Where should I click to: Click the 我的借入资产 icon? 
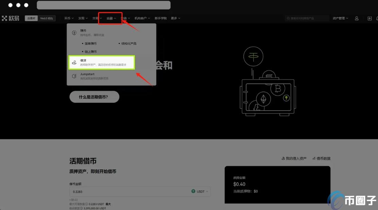283,158
